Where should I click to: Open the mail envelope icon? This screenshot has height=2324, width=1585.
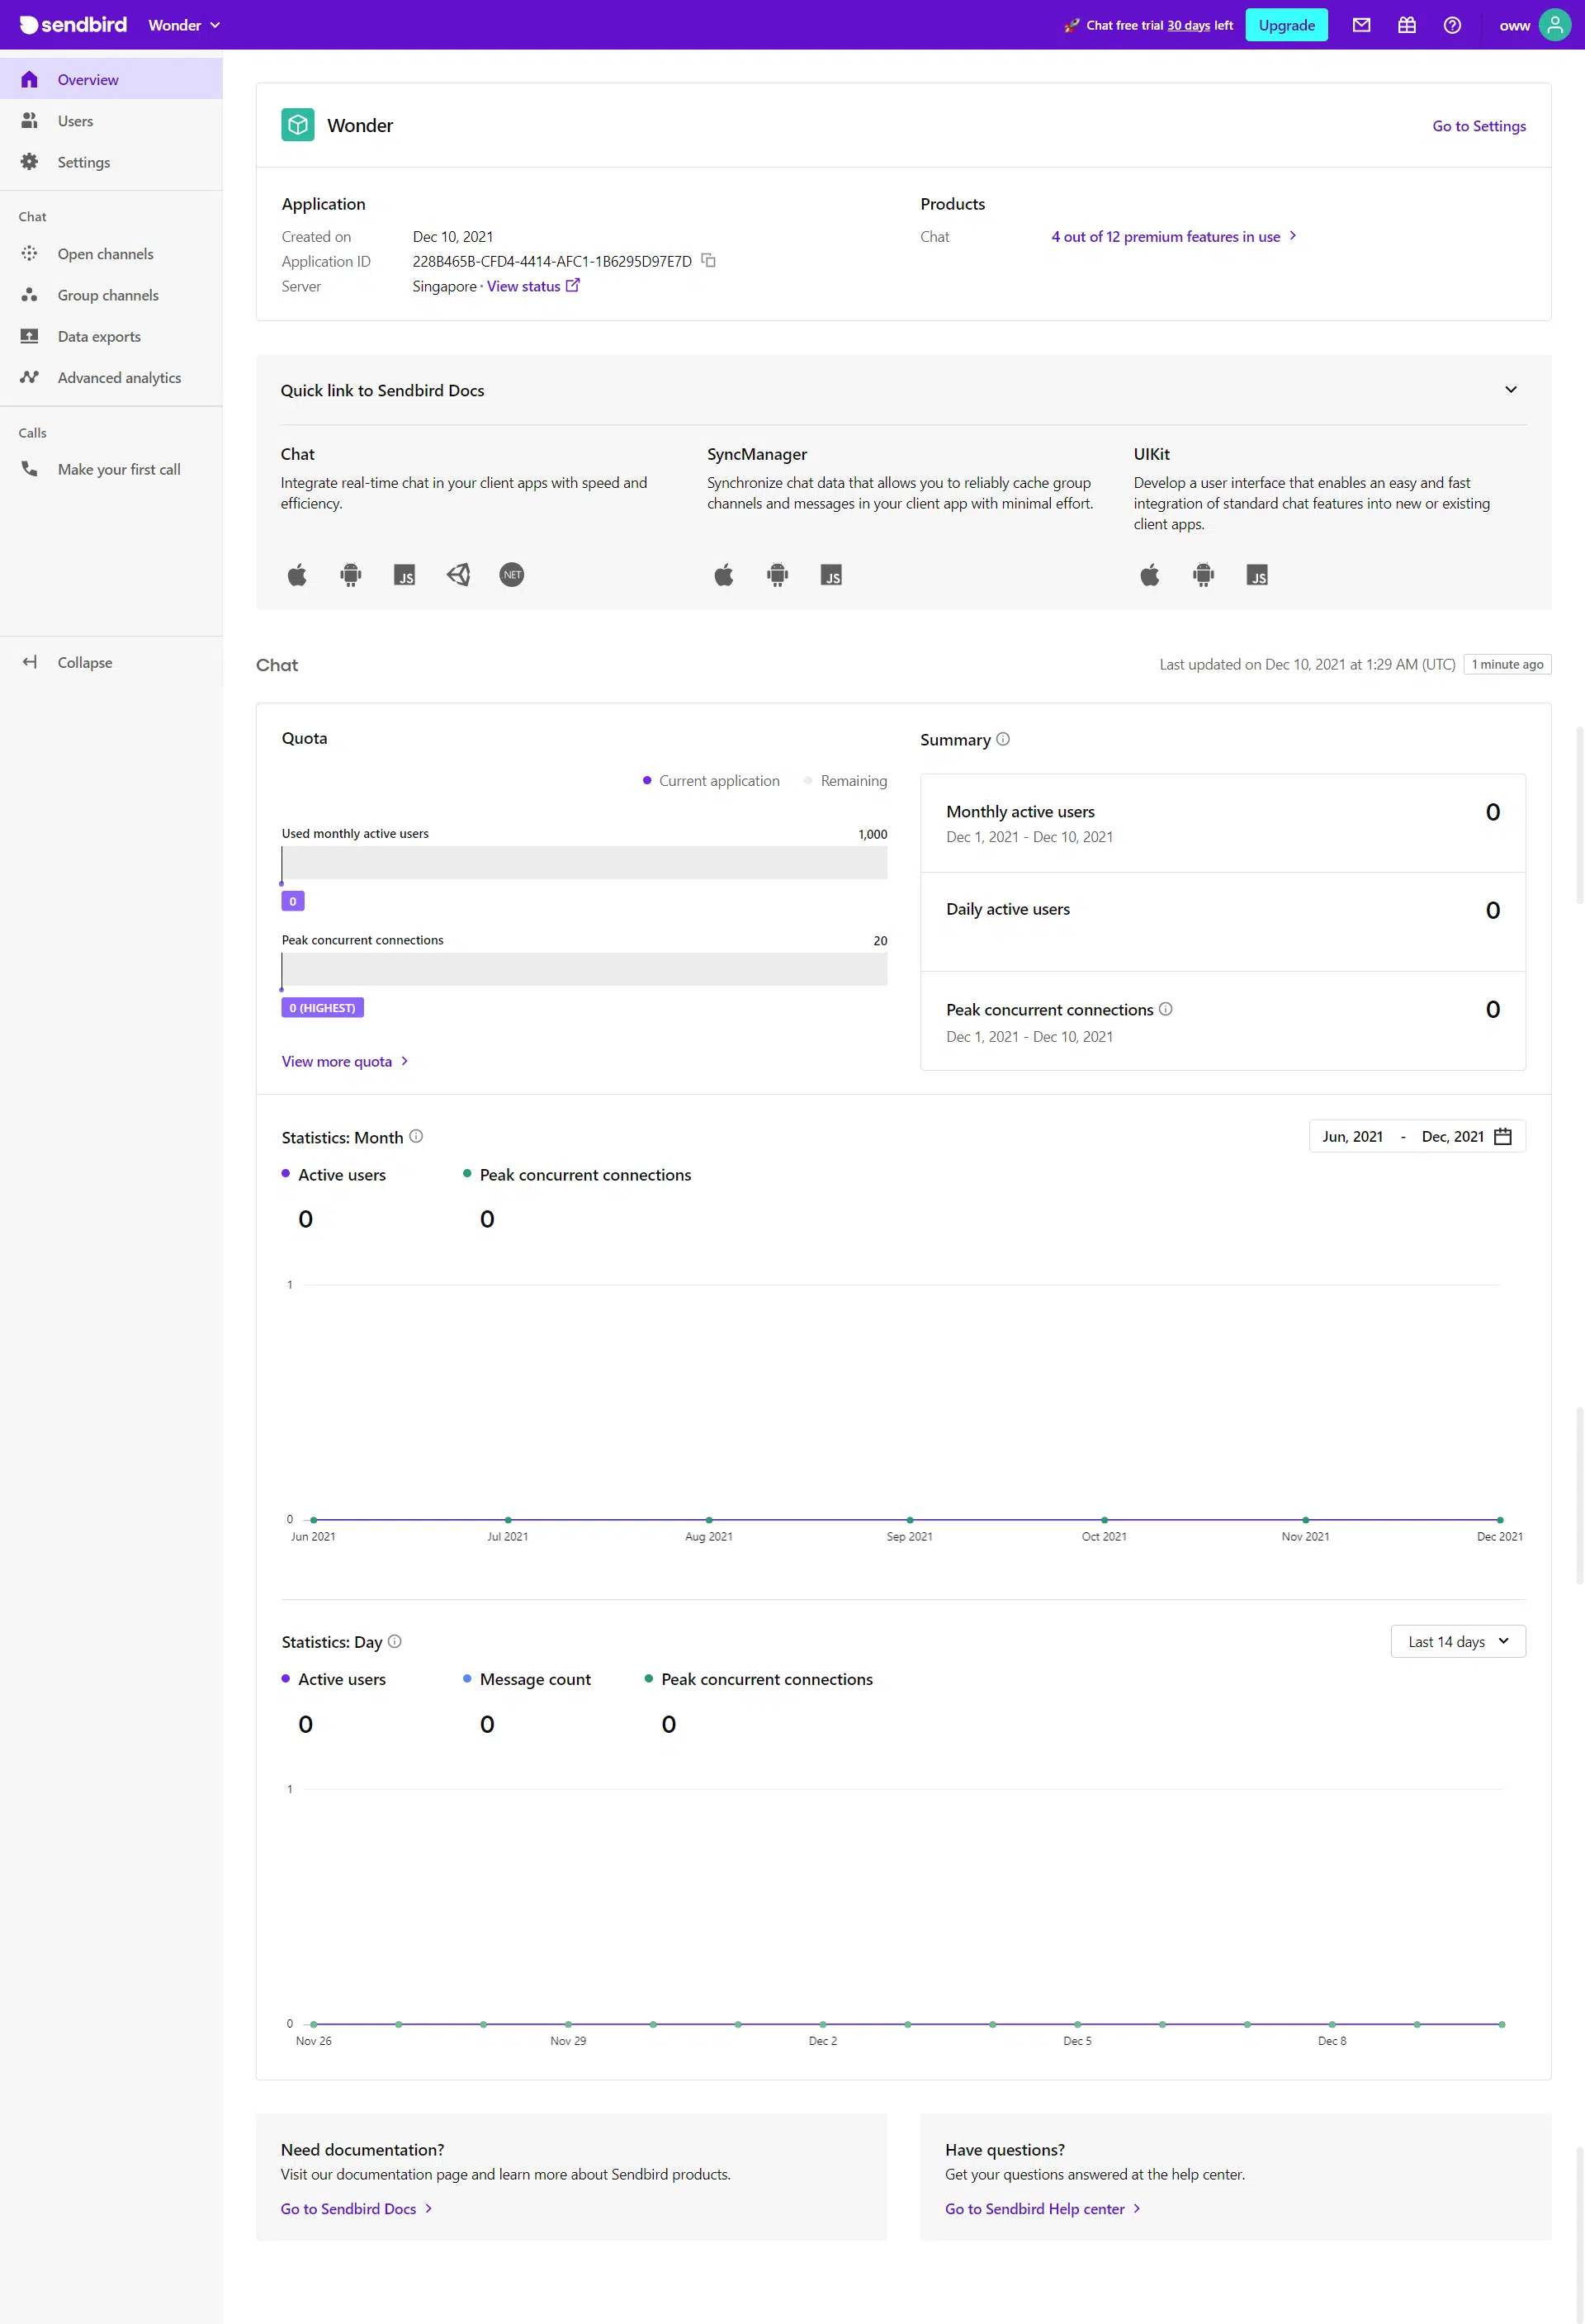tap(1361, 25)
